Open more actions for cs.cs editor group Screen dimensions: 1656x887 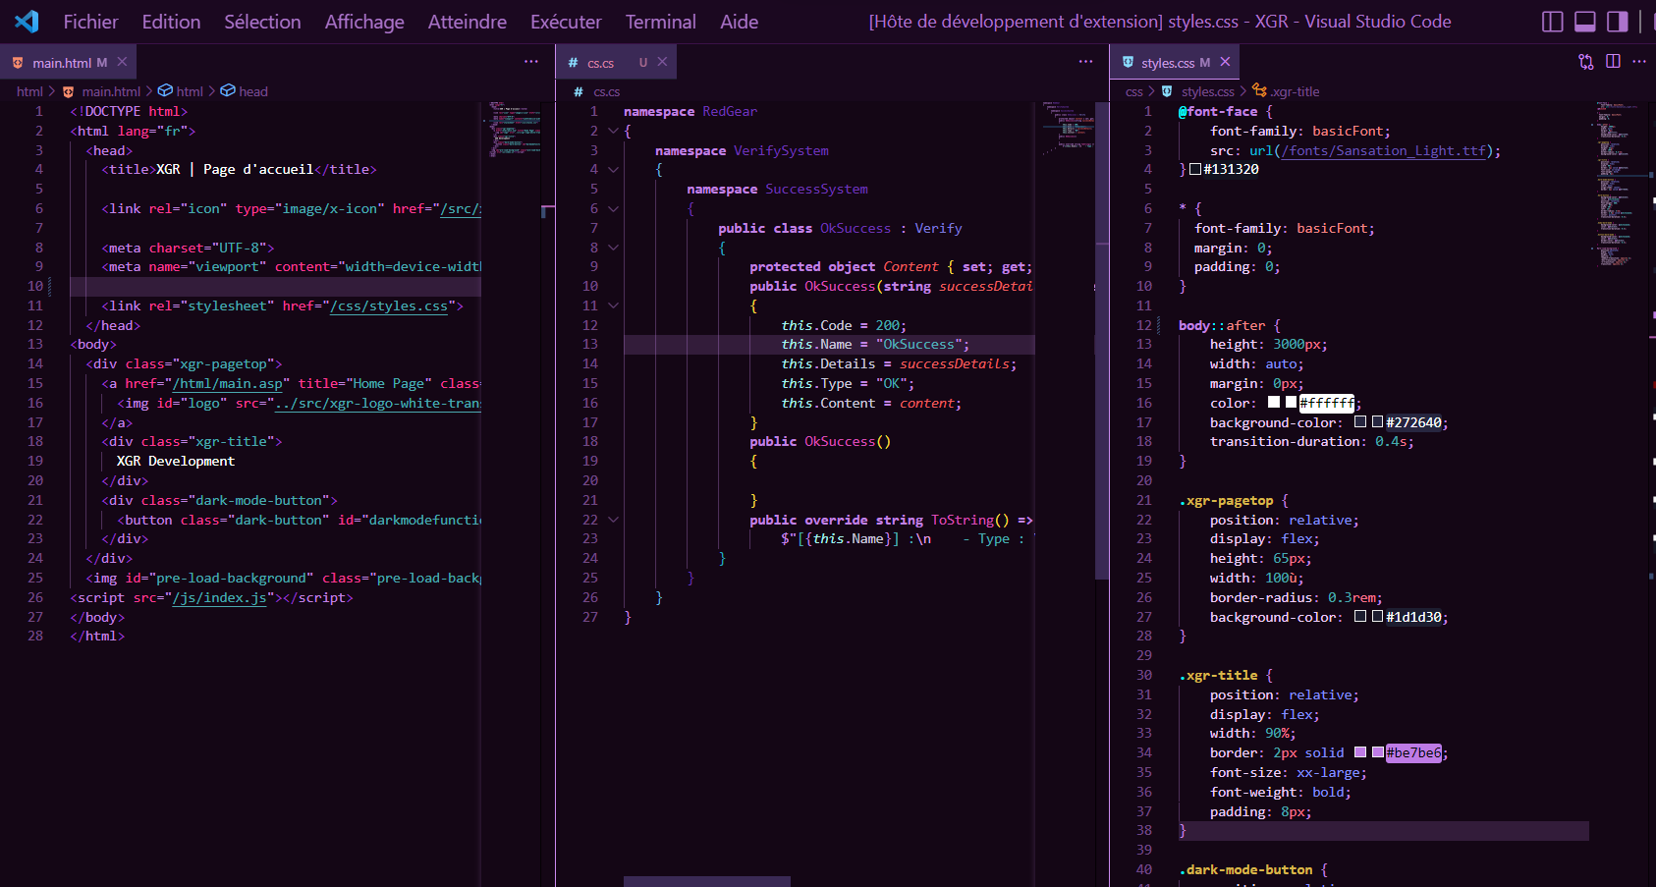click(1085, 62)
